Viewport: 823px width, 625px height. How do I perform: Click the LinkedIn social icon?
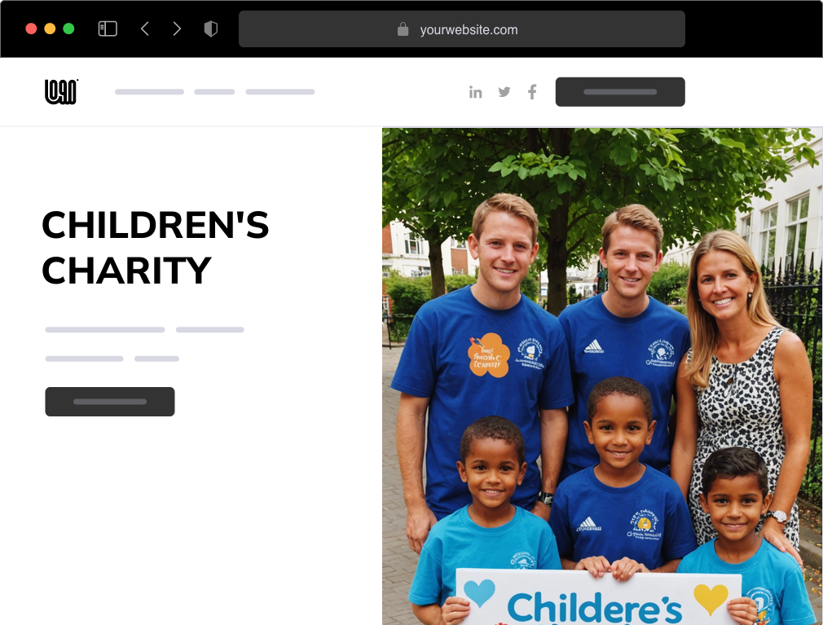[476, 92]
